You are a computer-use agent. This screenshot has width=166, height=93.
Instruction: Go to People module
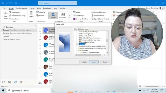click(x=15, y=82)
